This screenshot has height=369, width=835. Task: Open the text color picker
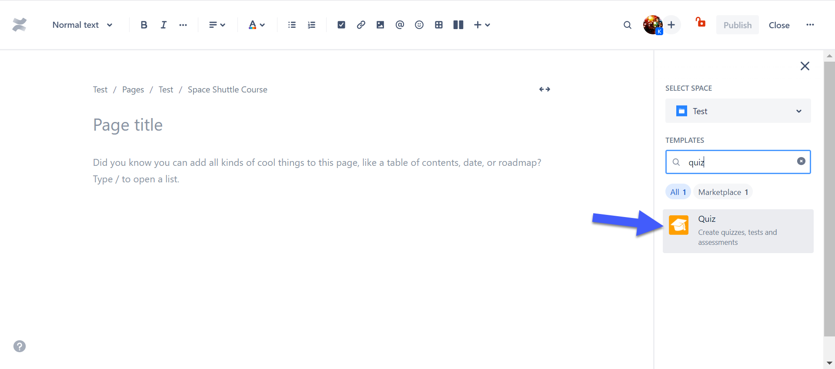point(256,25)
